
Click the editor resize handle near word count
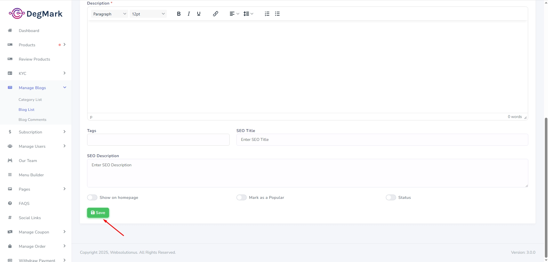click(x=525, y=117)
